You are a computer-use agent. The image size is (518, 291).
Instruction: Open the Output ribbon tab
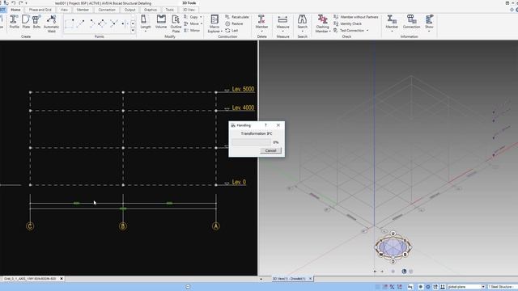(129, 10)
